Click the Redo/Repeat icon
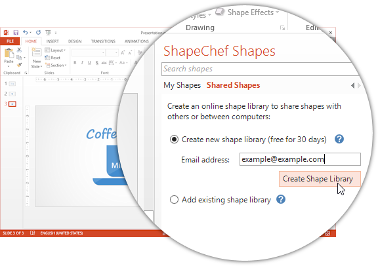The image size is (378, 266). click(x=38, y=32)
